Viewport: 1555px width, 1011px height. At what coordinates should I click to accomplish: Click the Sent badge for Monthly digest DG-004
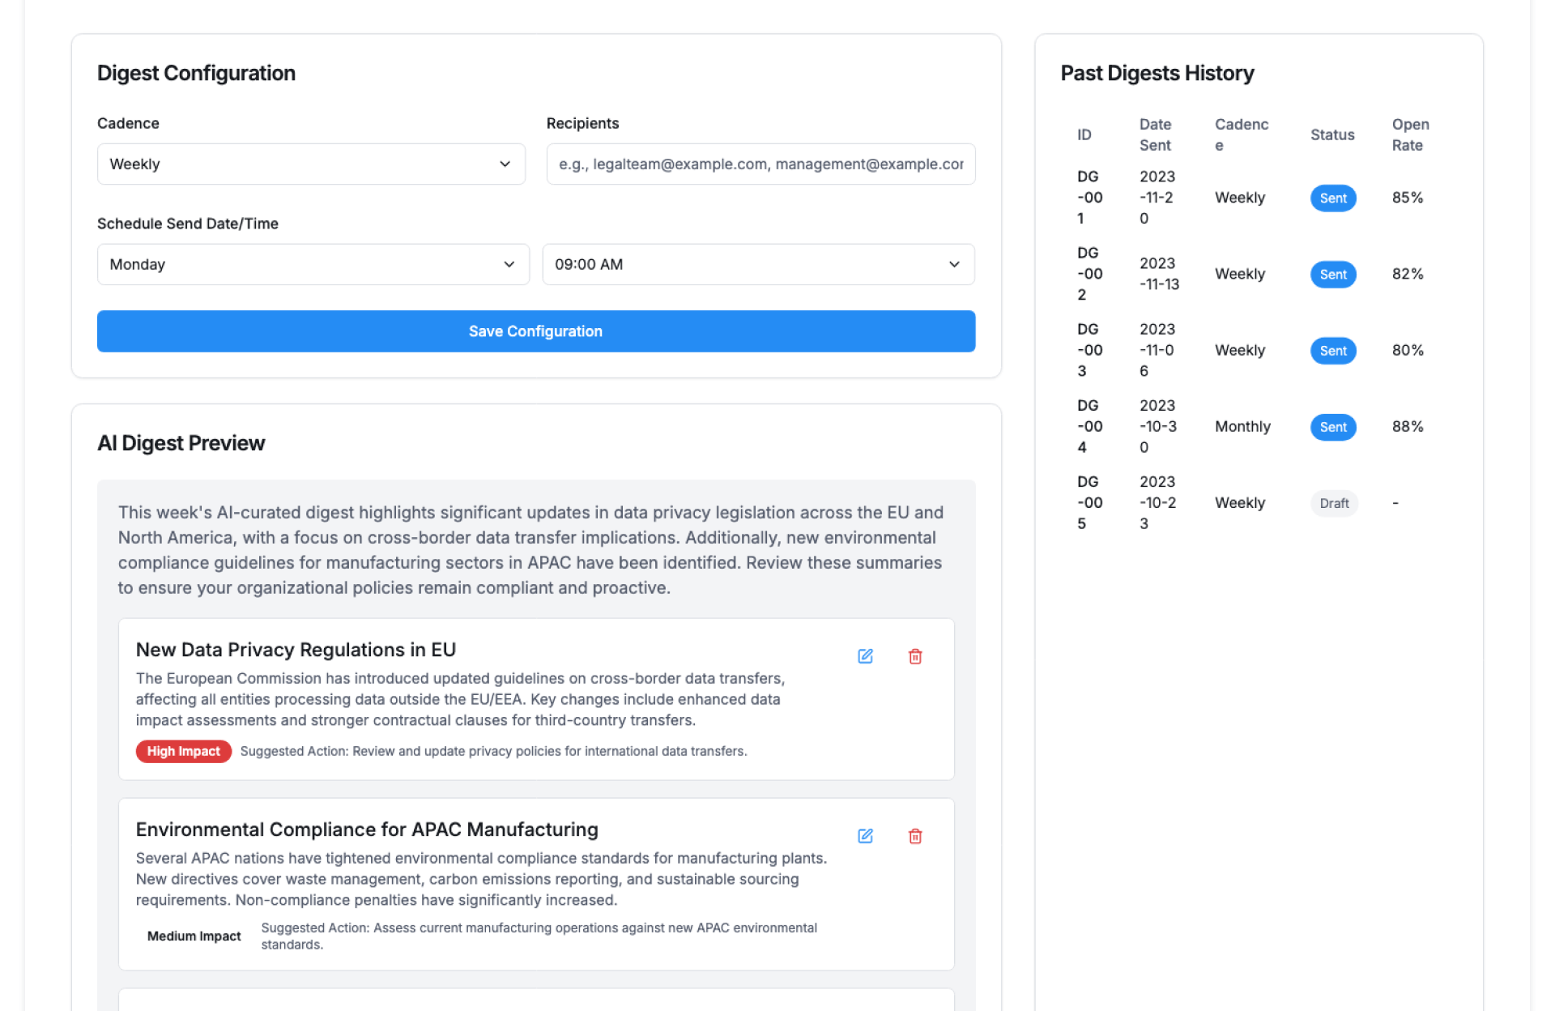tap(1333, 427)
